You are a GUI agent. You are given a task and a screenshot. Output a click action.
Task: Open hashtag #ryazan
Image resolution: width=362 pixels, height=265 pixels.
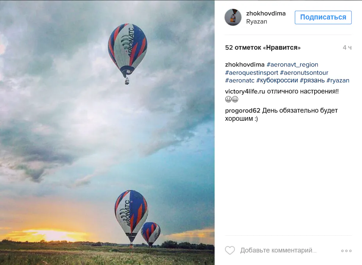click(x=338, y=81)
